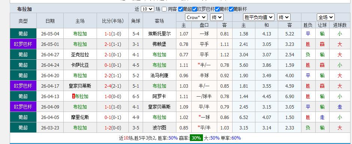The height and width of the screenshot is (144, 352).
Task: Click the 葡超 type cell for 26-05-04
Action: coord(23,34)
